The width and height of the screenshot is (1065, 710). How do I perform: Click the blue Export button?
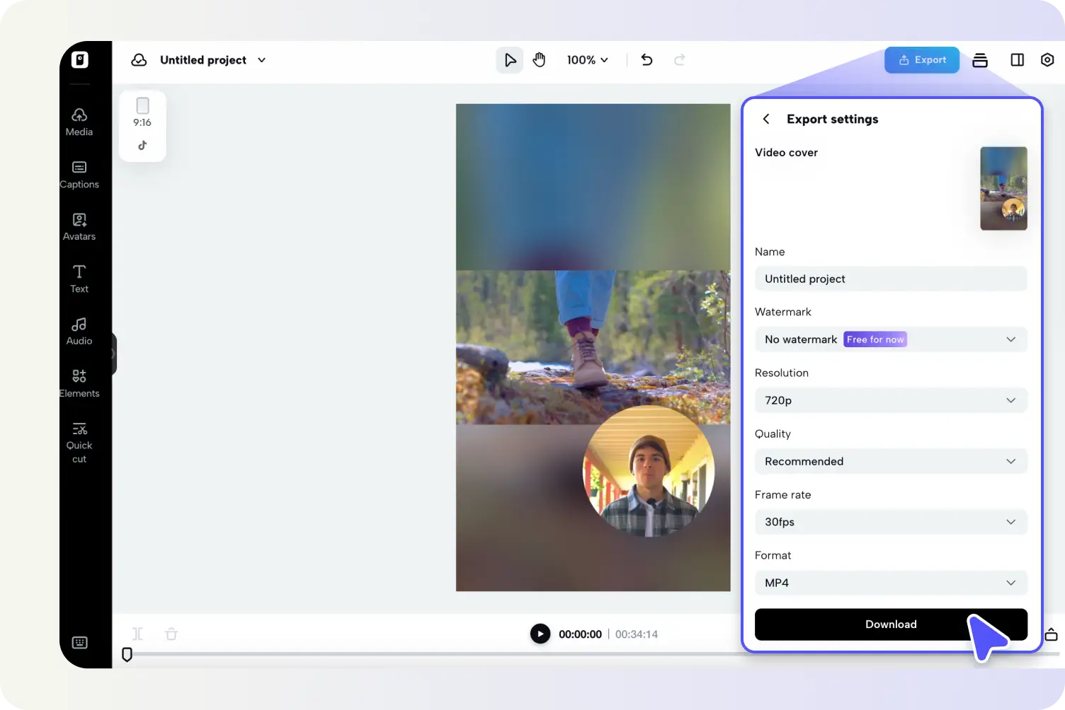(x=922, y=60)
